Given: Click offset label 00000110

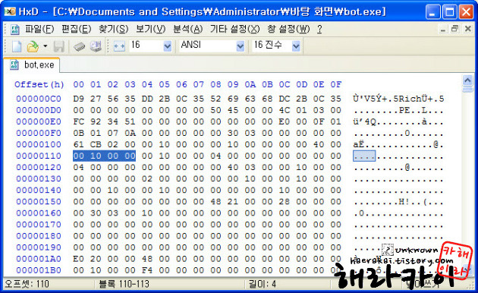Looking at the screenshot, I should tap(39, 156).
